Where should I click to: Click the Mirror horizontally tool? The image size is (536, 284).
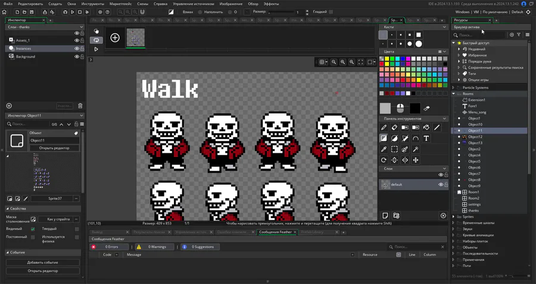(x=405, y=160)
